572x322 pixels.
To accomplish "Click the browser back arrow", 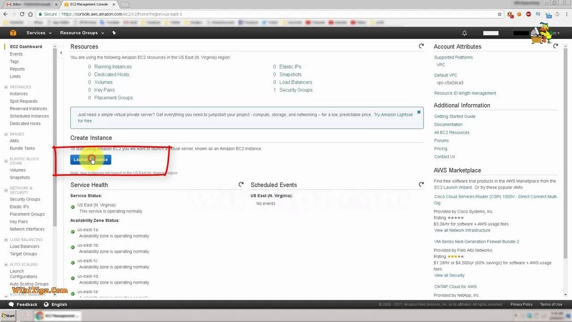I will point(5,14).
